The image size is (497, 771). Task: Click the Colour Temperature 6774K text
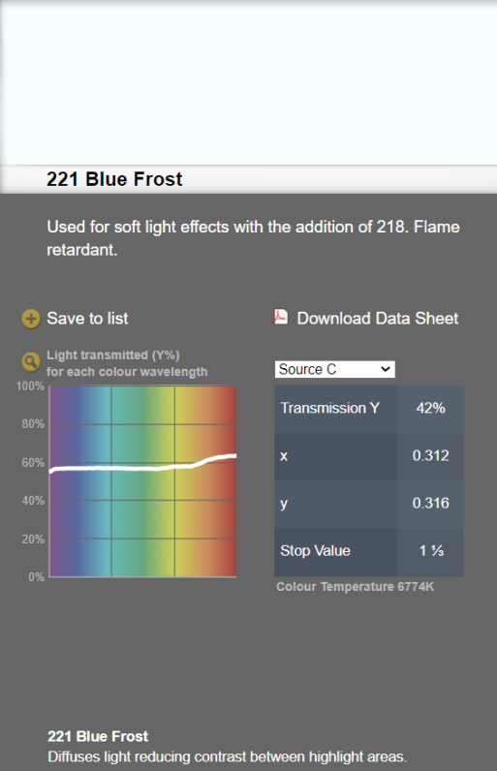(x=355, y=587)
